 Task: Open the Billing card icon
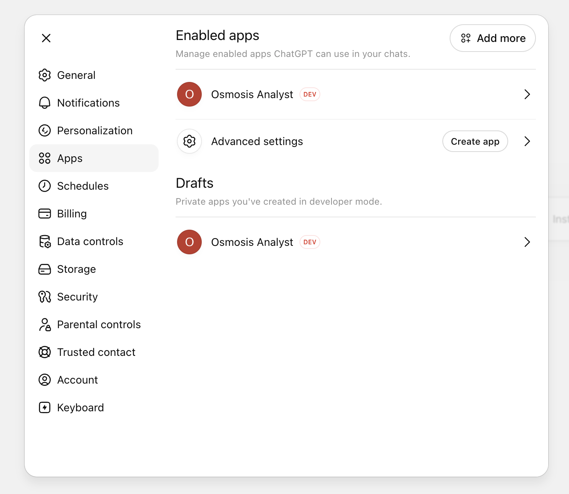[x=45, y=214]
